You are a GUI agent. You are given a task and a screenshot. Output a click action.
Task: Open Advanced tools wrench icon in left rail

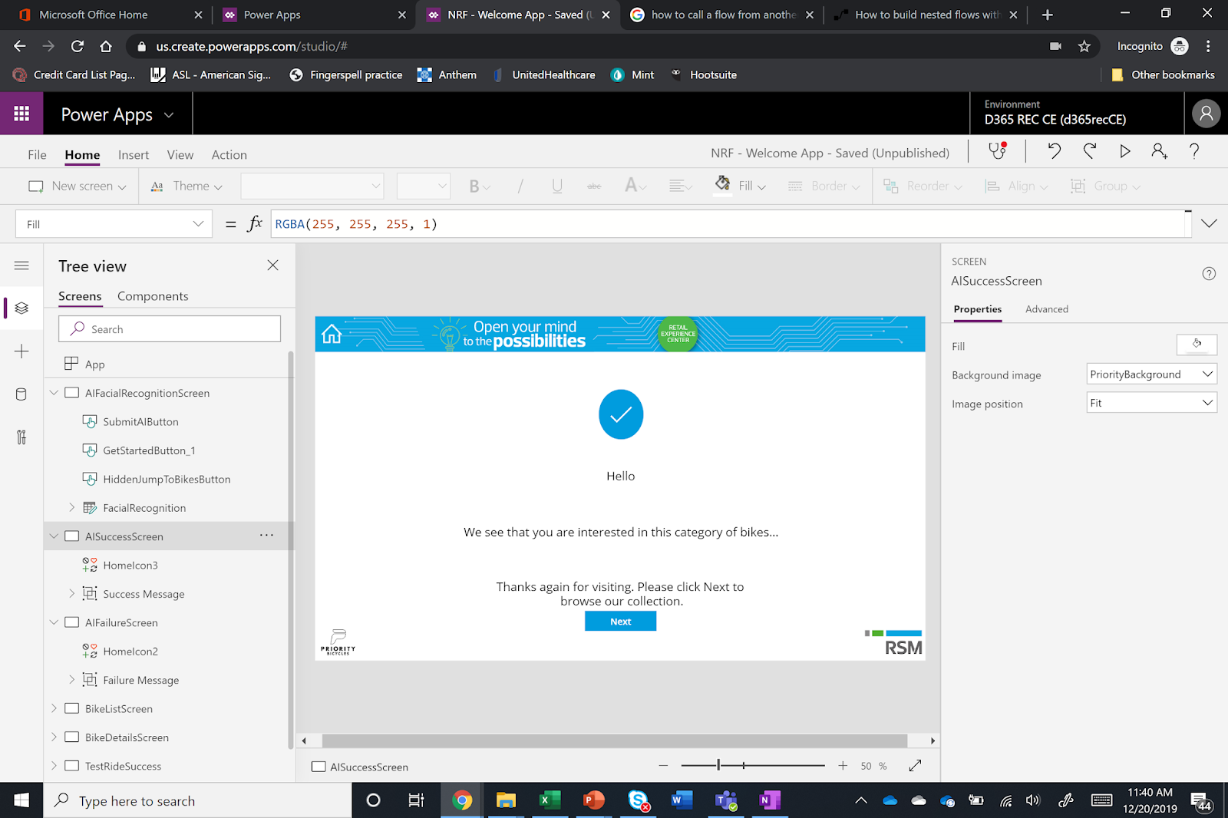pos(21,437)
